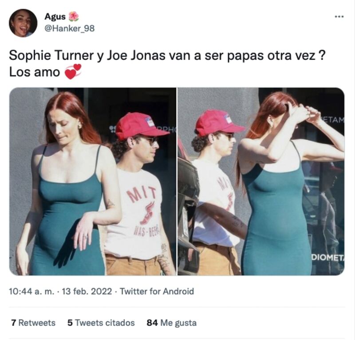
Task: Click the divider between the two photos
Action: [x=177, y=181]
